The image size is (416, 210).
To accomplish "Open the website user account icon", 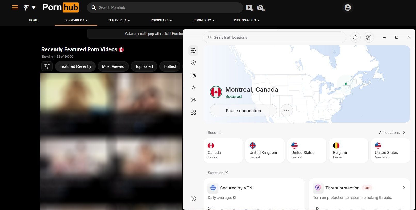I will pos(348,7).
